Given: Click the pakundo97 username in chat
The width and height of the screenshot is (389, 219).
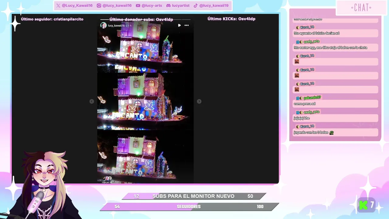Looking at the screenshot, I should pos(312,98).
